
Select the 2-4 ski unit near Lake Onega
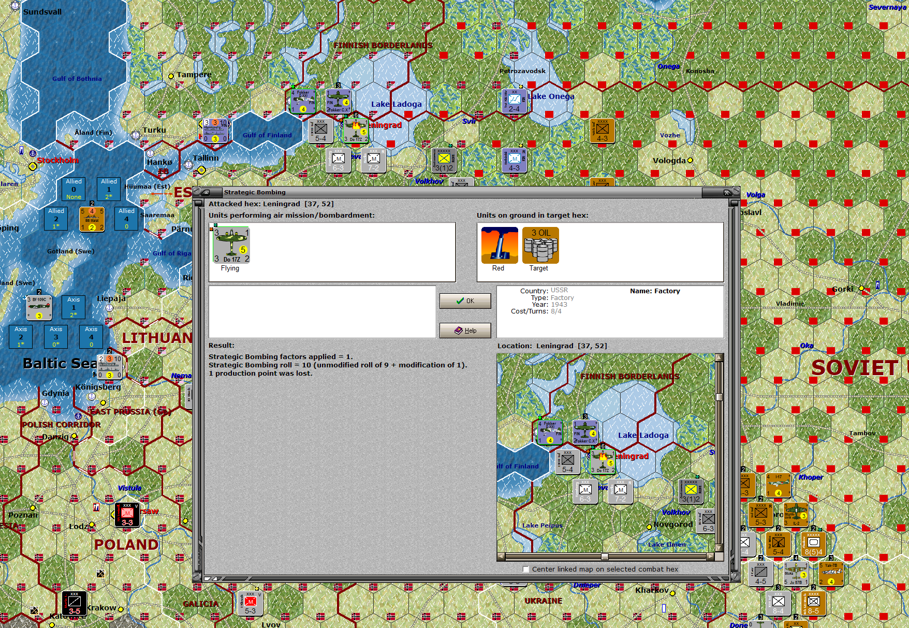(x=515, y=101)
